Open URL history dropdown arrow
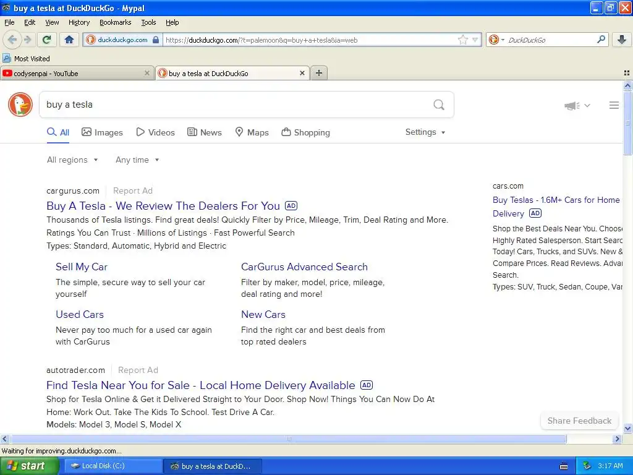The width and height of the screenshot is (633, 475). (475, 40)
